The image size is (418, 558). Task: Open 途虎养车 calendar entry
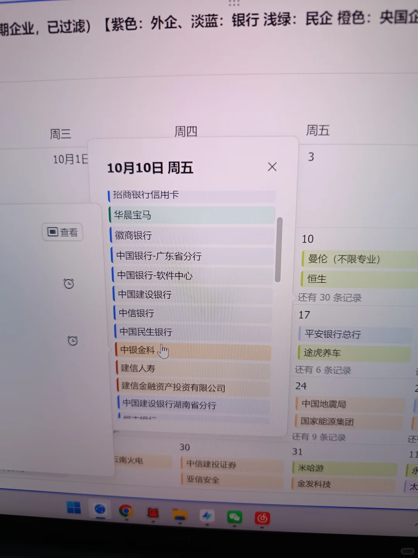[354, 353]
